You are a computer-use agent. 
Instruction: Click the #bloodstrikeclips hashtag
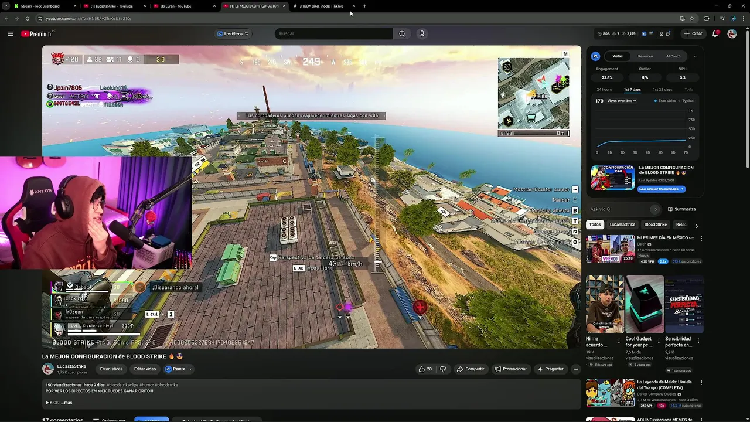(x=123, y=385)
